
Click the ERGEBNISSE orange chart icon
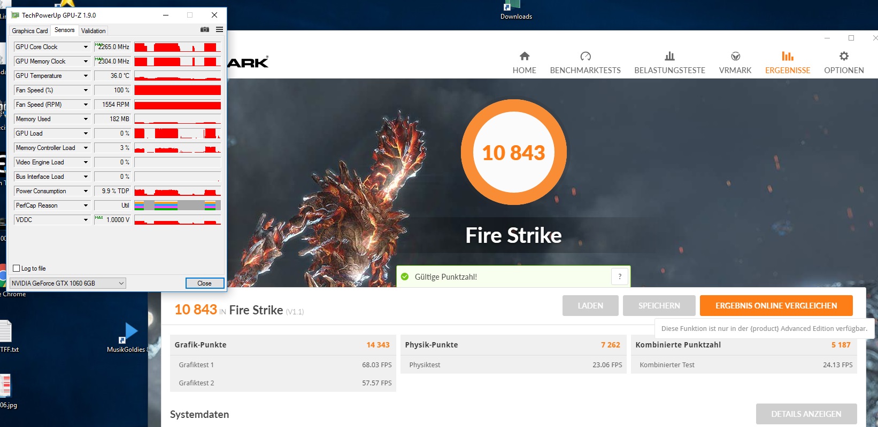pos(788,56)
